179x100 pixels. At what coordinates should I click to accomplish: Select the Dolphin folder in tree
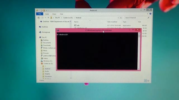click(x=48, y=74)
